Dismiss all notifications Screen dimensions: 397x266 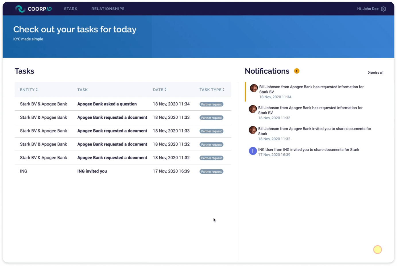[375, 72]
